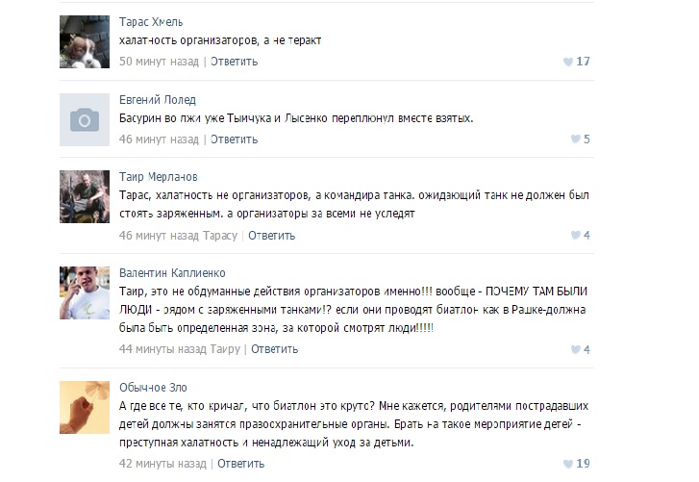The height and width of the screenshot is (482, 699).
Task: Open Тарас Хмель's puppy avatar
Action: click(85, 41)
